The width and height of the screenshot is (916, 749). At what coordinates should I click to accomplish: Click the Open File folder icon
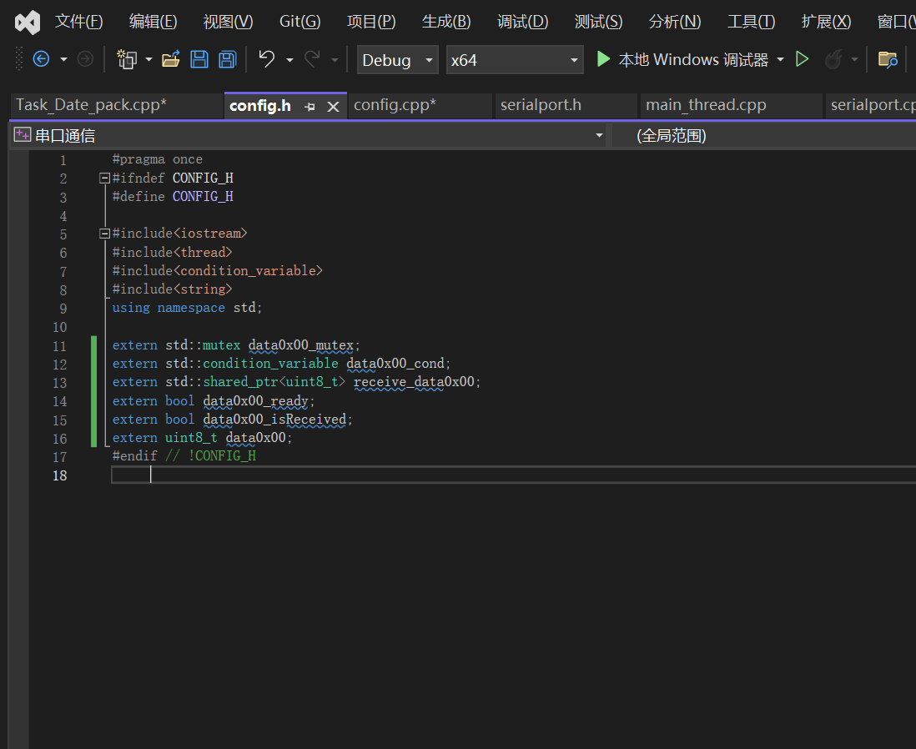170,59
